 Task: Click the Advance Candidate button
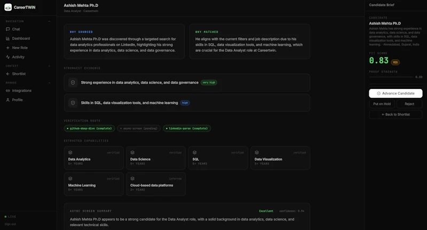click(396, 93)
